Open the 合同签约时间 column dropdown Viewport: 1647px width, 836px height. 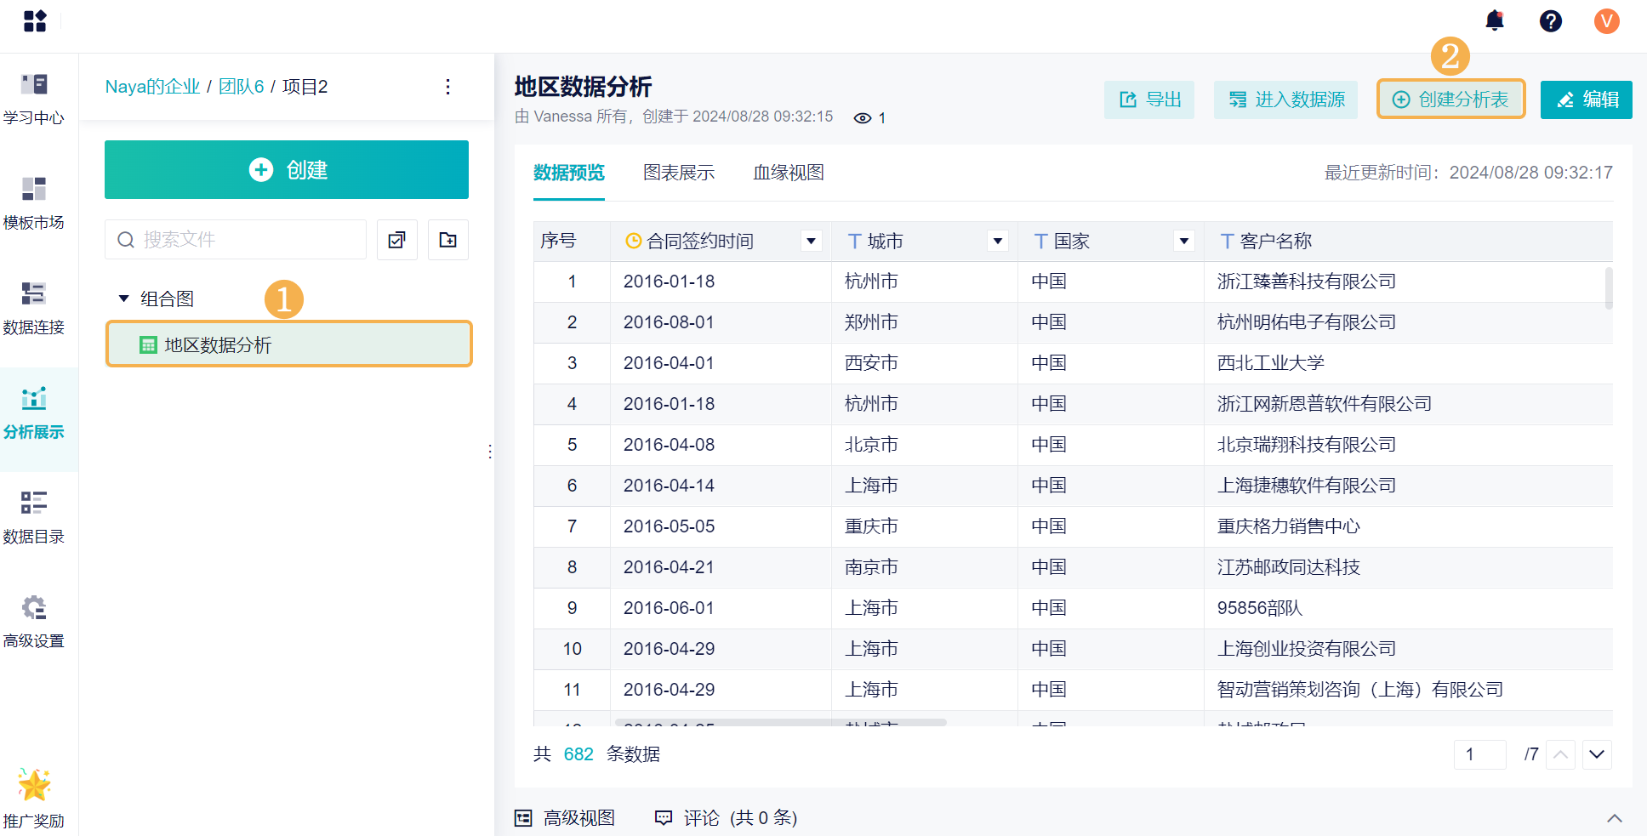pos(812,241)
